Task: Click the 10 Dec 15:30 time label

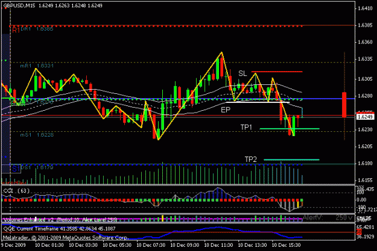Action: [x=286, y=245]
